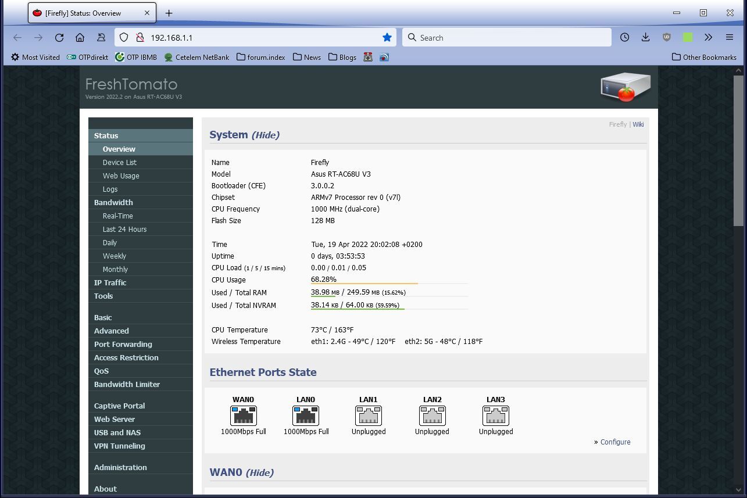Click the LAN2 ethernet port icon
The image size is (747, 498).
tap(432, 415)
